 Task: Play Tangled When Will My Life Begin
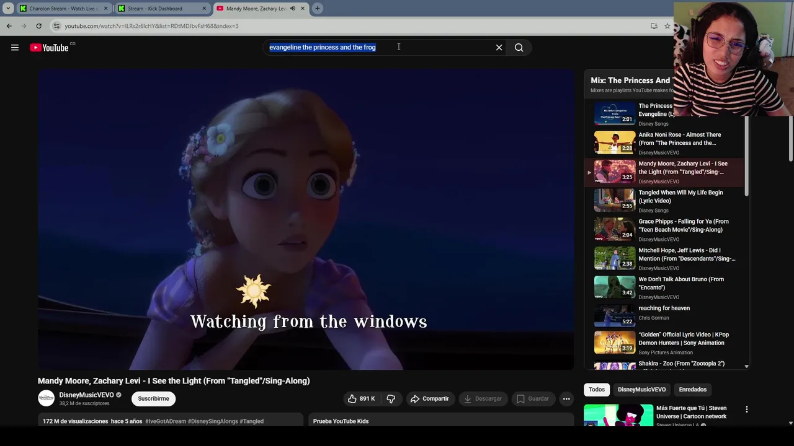(x=664, y=201)
